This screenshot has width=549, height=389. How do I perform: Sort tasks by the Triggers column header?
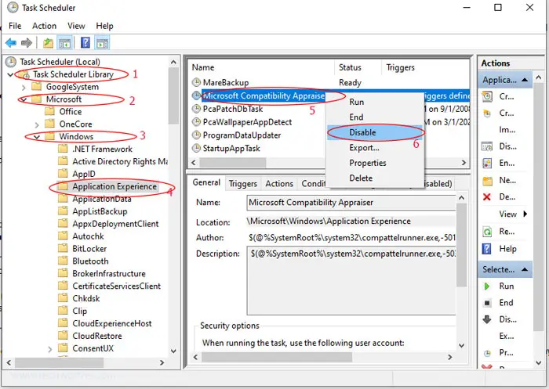pyautogui.click(x=425, y=67)
